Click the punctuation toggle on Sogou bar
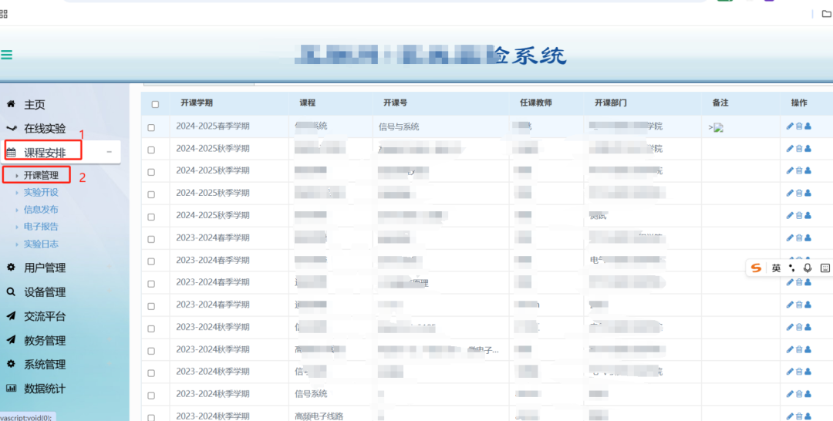This screenshot has height=421, width=833. pyautogui.click(x=791, y=268)
